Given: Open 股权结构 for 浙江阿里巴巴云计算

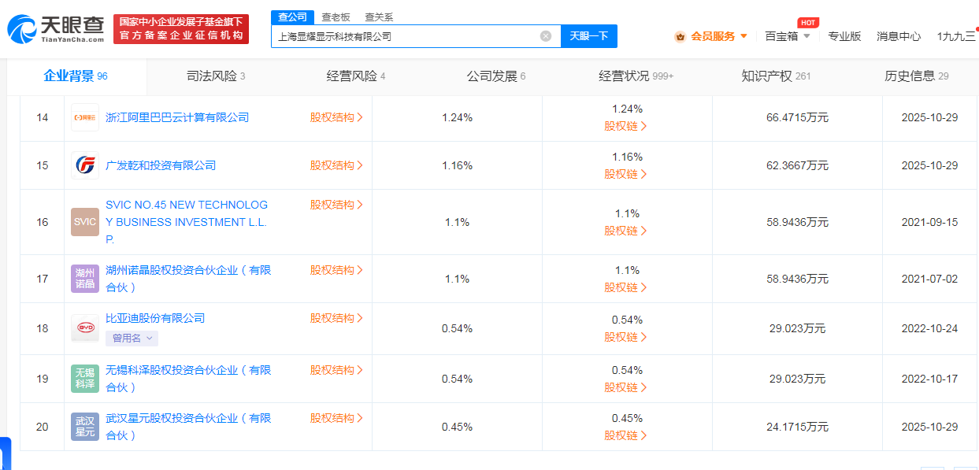Looking at the screenshot, I should click(336, 117).
